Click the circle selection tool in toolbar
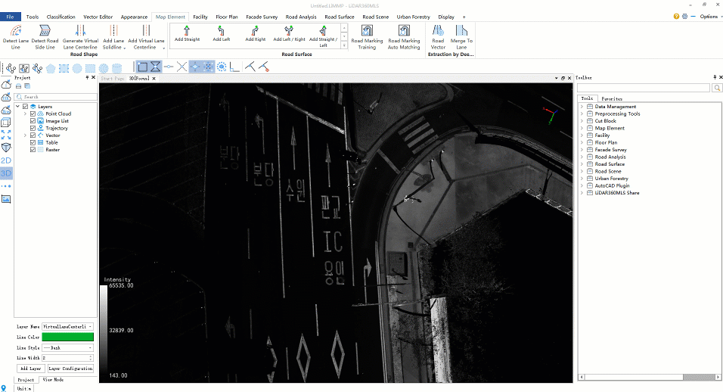Image resolution: width=723 pixels, height=392 pixels. (77, 68)
